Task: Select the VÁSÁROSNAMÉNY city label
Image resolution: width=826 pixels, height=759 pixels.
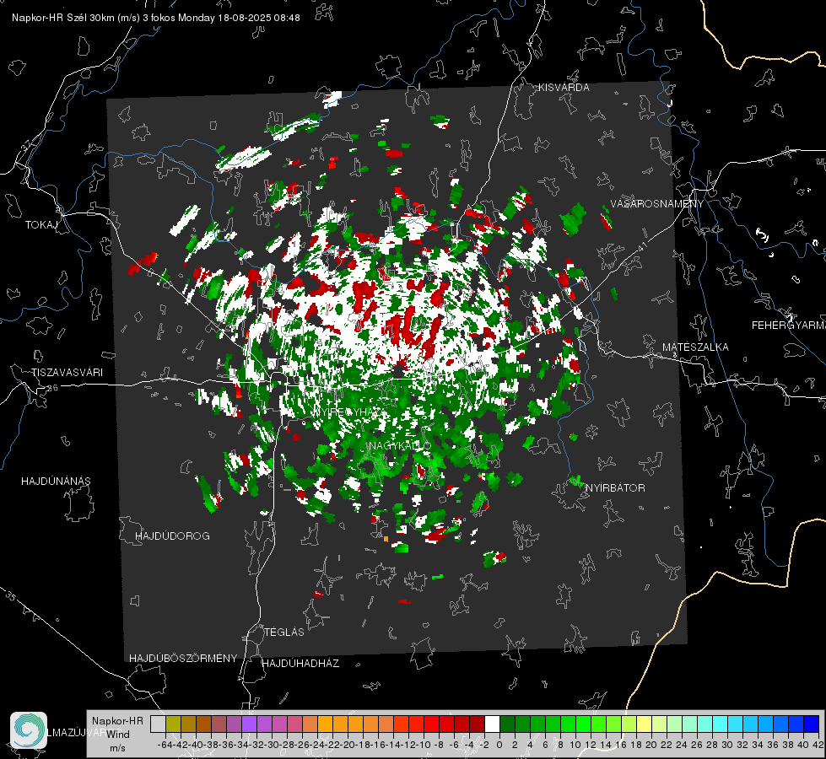Action: pyautogui.click(x=657, y=204)
